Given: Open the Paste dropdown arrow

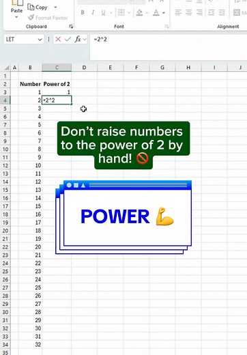Looking at the screenshot, I should coord(16,17).
